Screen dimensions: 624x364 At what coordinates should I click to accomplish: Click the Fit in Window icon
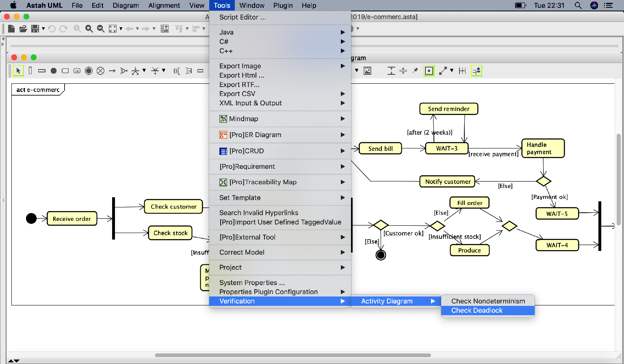[113, 28]
